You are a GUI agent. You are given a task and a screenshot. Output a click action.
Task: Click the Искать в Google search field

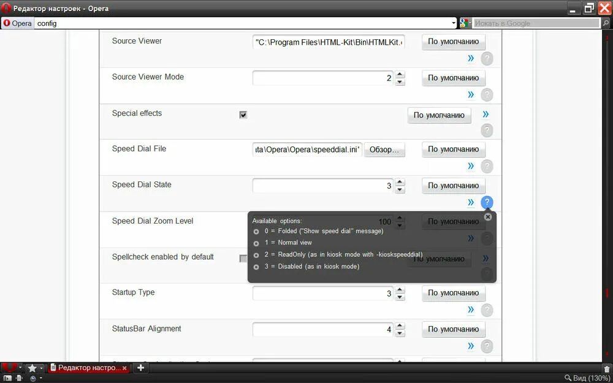coord(535,23)
